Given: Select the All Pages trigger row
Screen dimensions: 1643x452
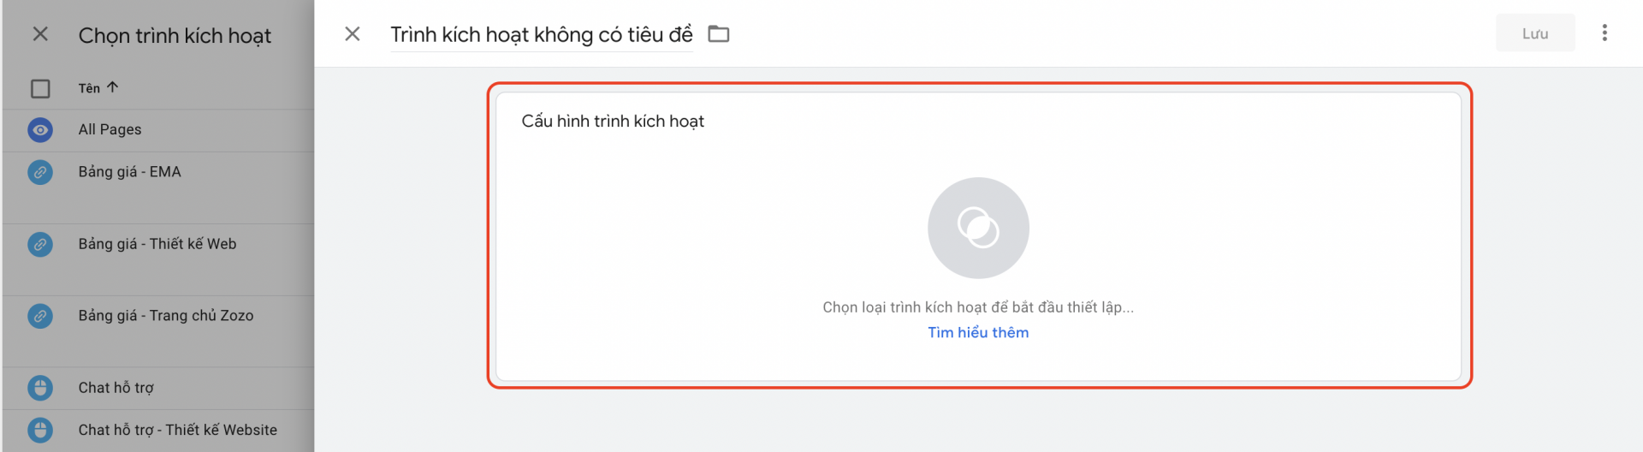Looking at the screenshot, I should point(158,130).
